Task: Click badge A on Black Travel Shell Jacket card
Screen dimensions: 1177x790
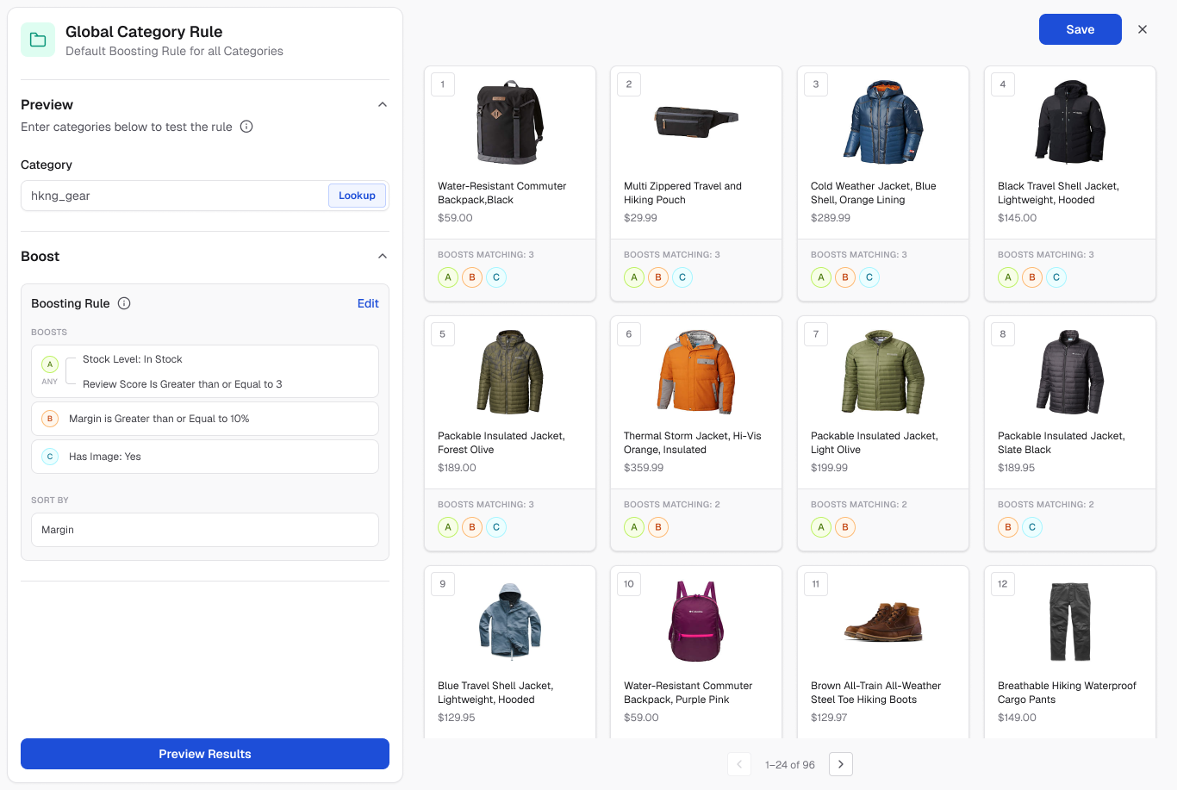Action: 1008,277
